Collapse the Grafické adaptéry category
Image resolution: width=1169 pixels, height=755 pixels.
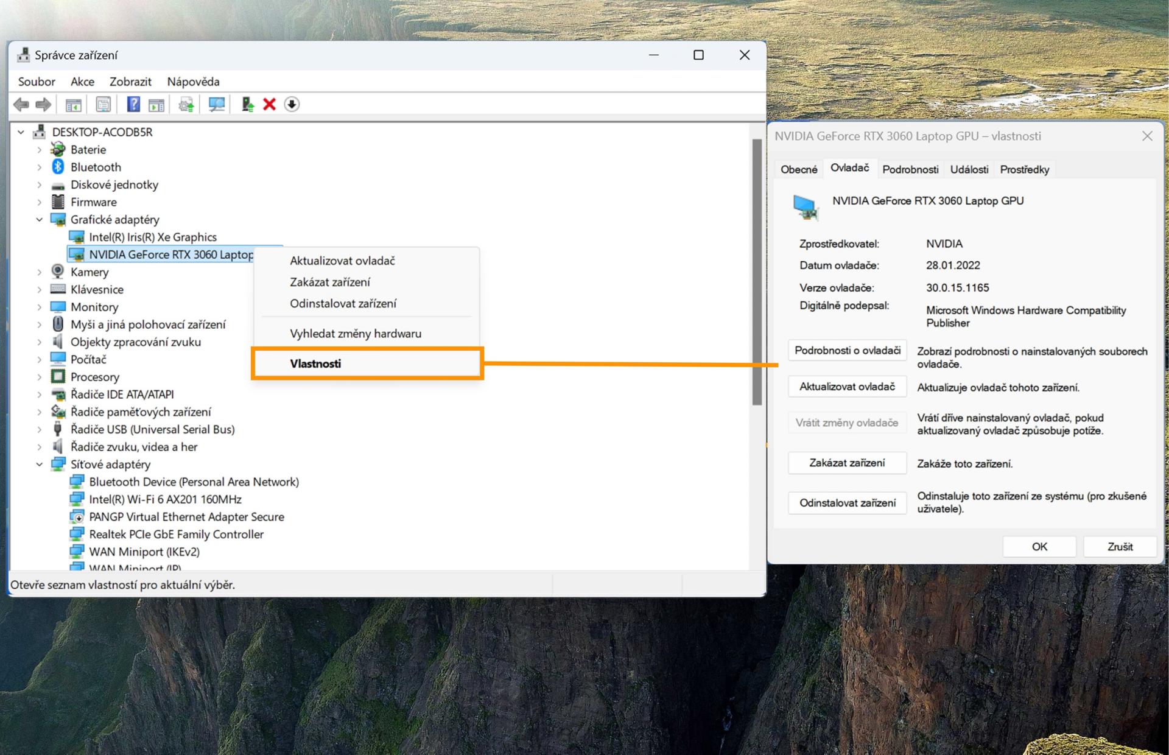tap(40, 220)
